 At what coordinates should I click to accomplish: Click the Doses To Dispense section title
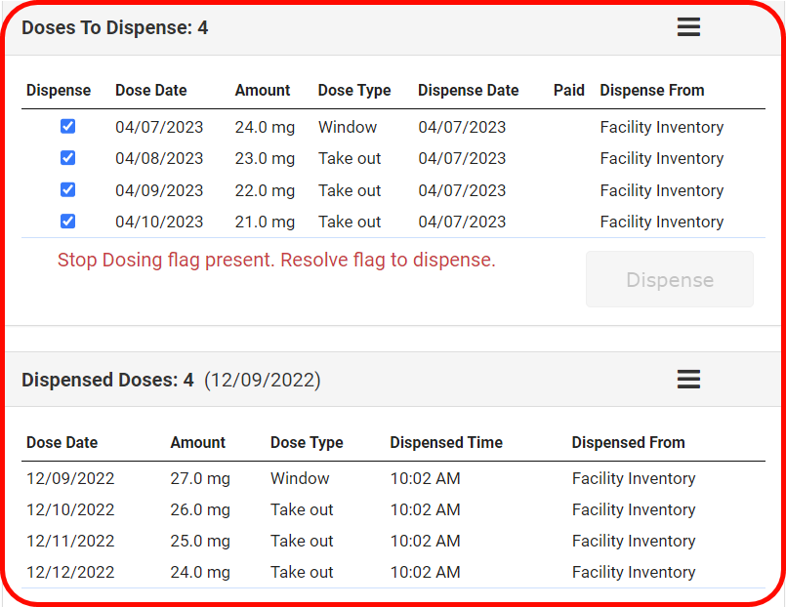[x=114, y=27]
